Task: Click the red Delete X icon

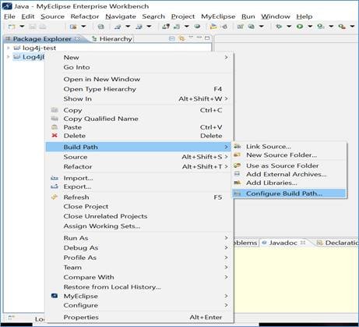Action: click(x=55, y=136)
